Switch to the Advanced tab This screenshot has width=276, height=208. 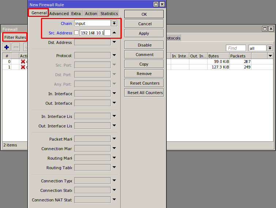pyautogui.click(x=59, y=14)
